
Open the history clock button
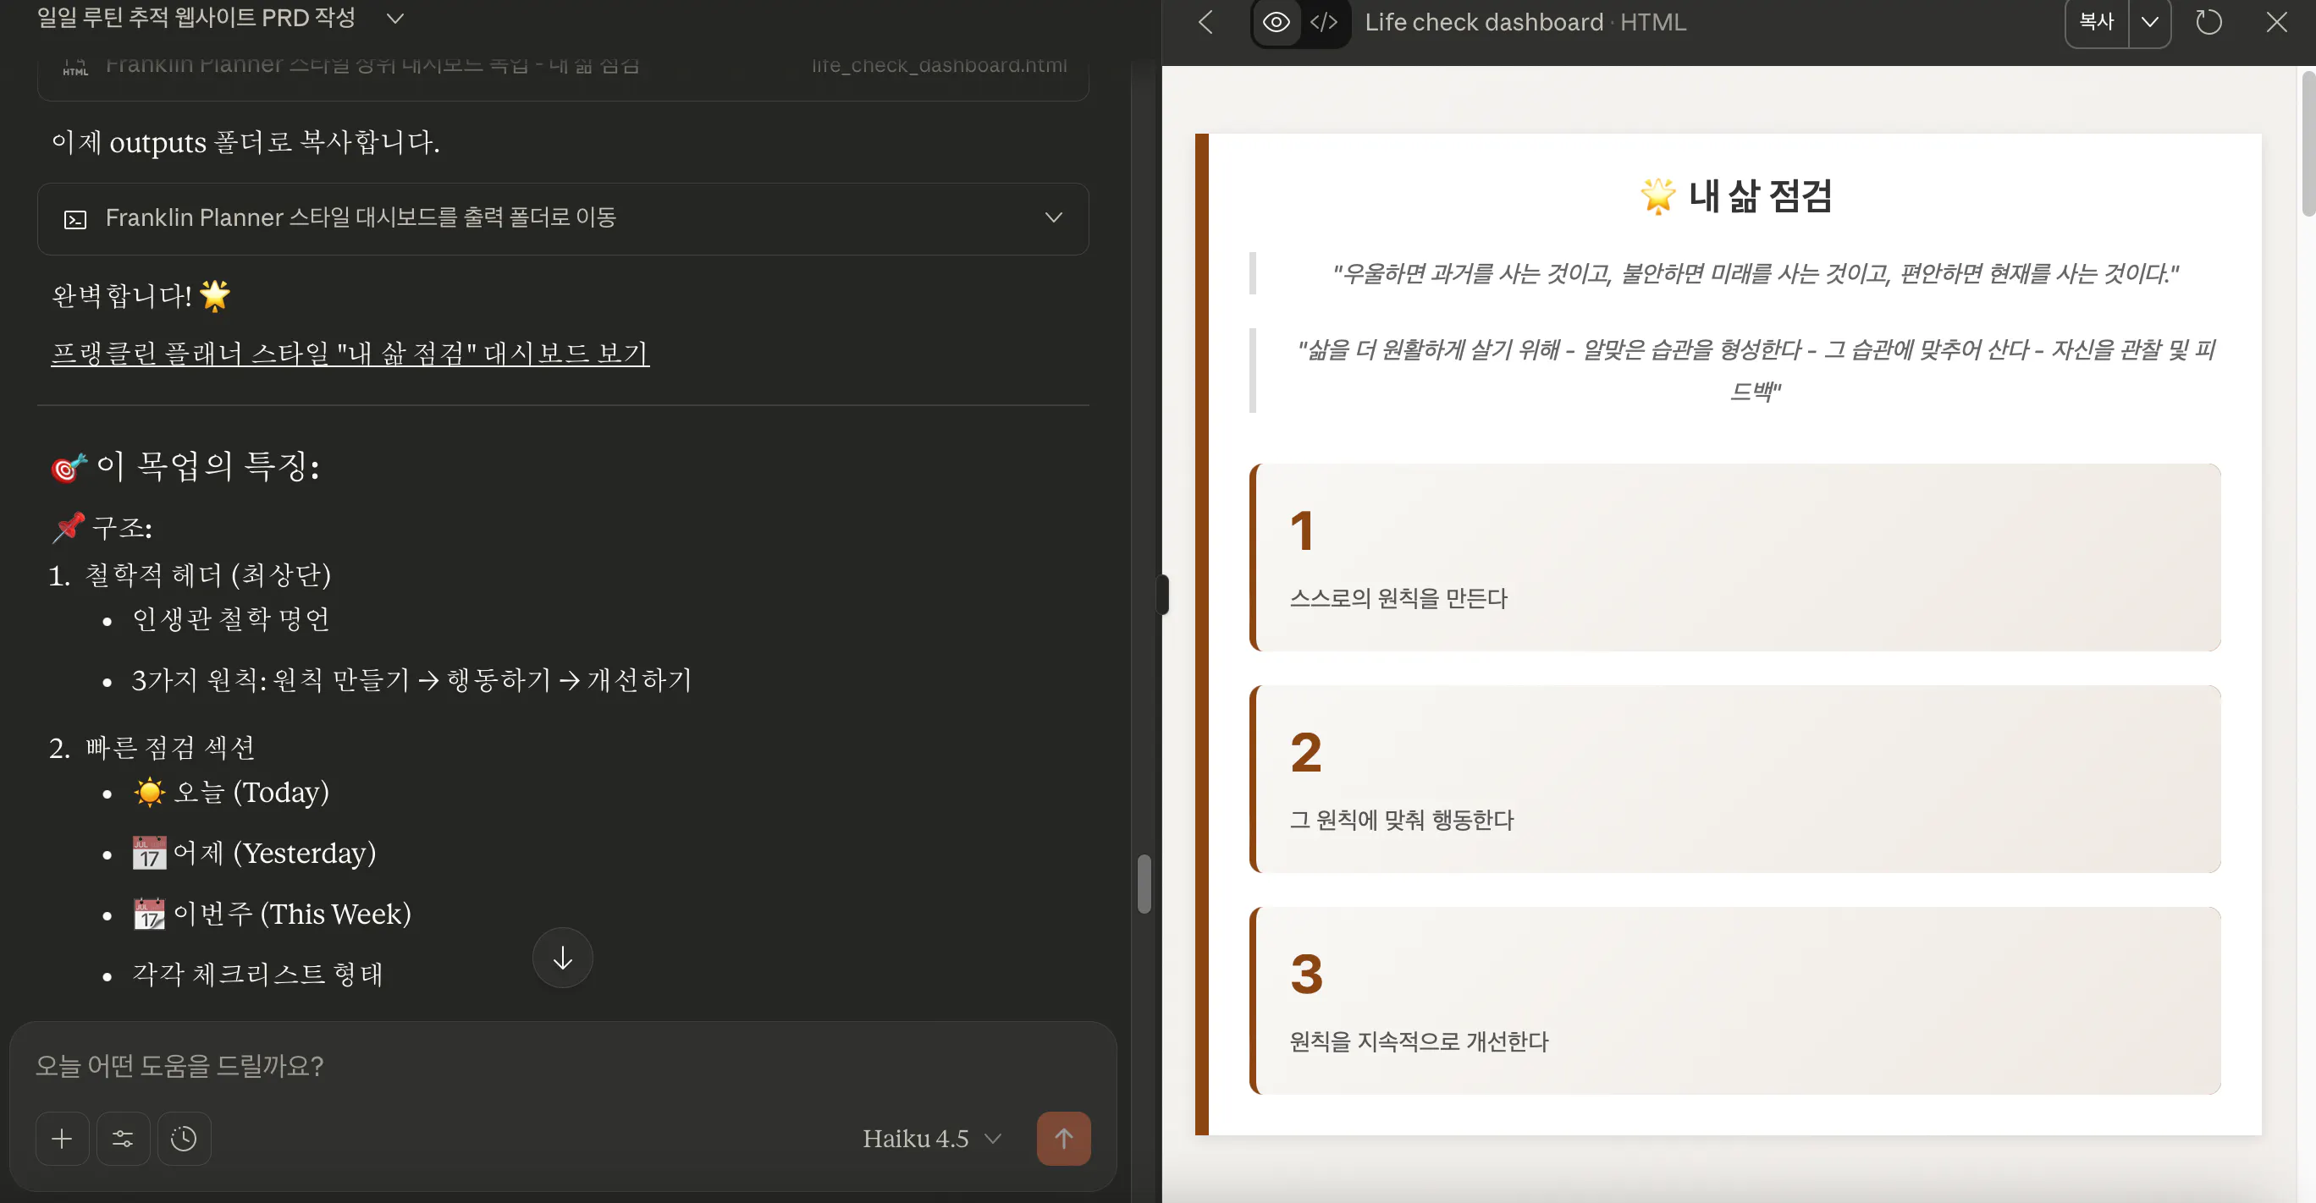(x=185, y=1139)
